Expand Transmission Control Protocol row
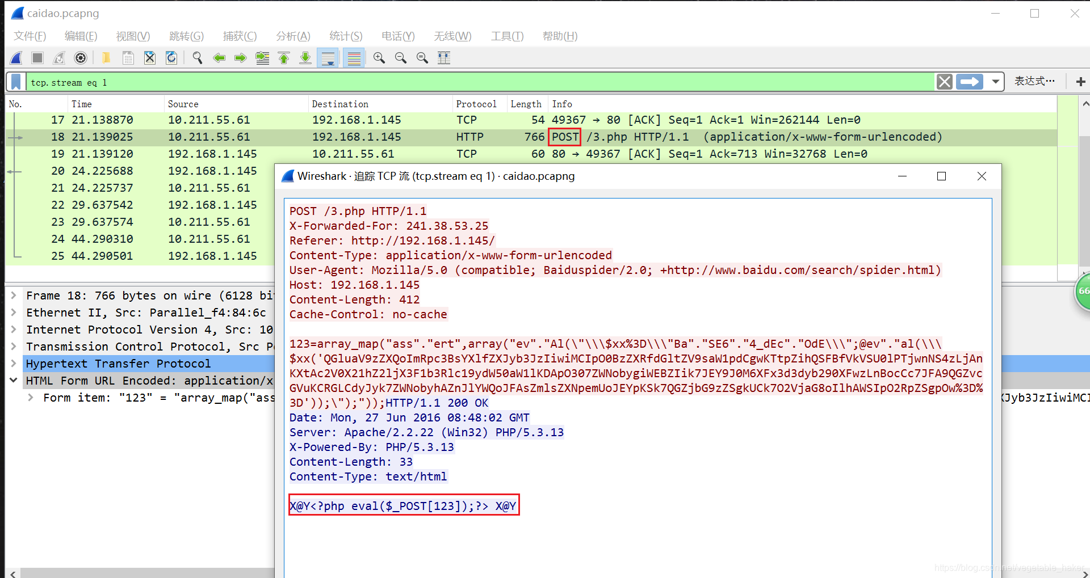 click(14, 347)
